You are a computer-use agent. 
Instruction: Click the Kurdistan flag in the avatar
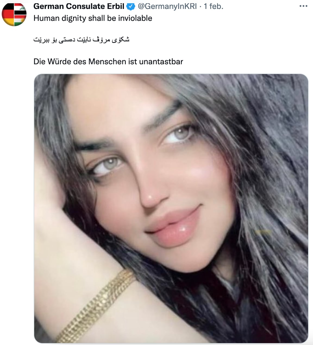(x=20, y=20)
